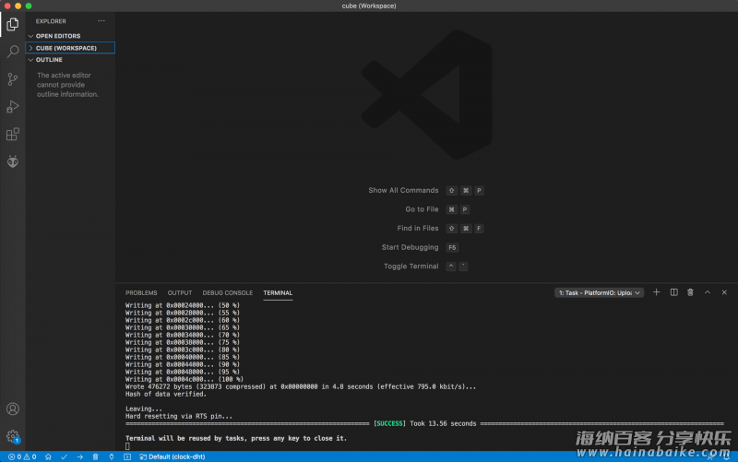Image resolution: width=738 pixels, height=462 pixels.
Task: Click the Show All Commands hint
Action: [403, 190]
